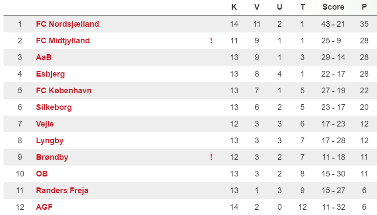This screenshot has width=377, height=215.
Task: Click the Lyngby team name
Action: point(50,141)
